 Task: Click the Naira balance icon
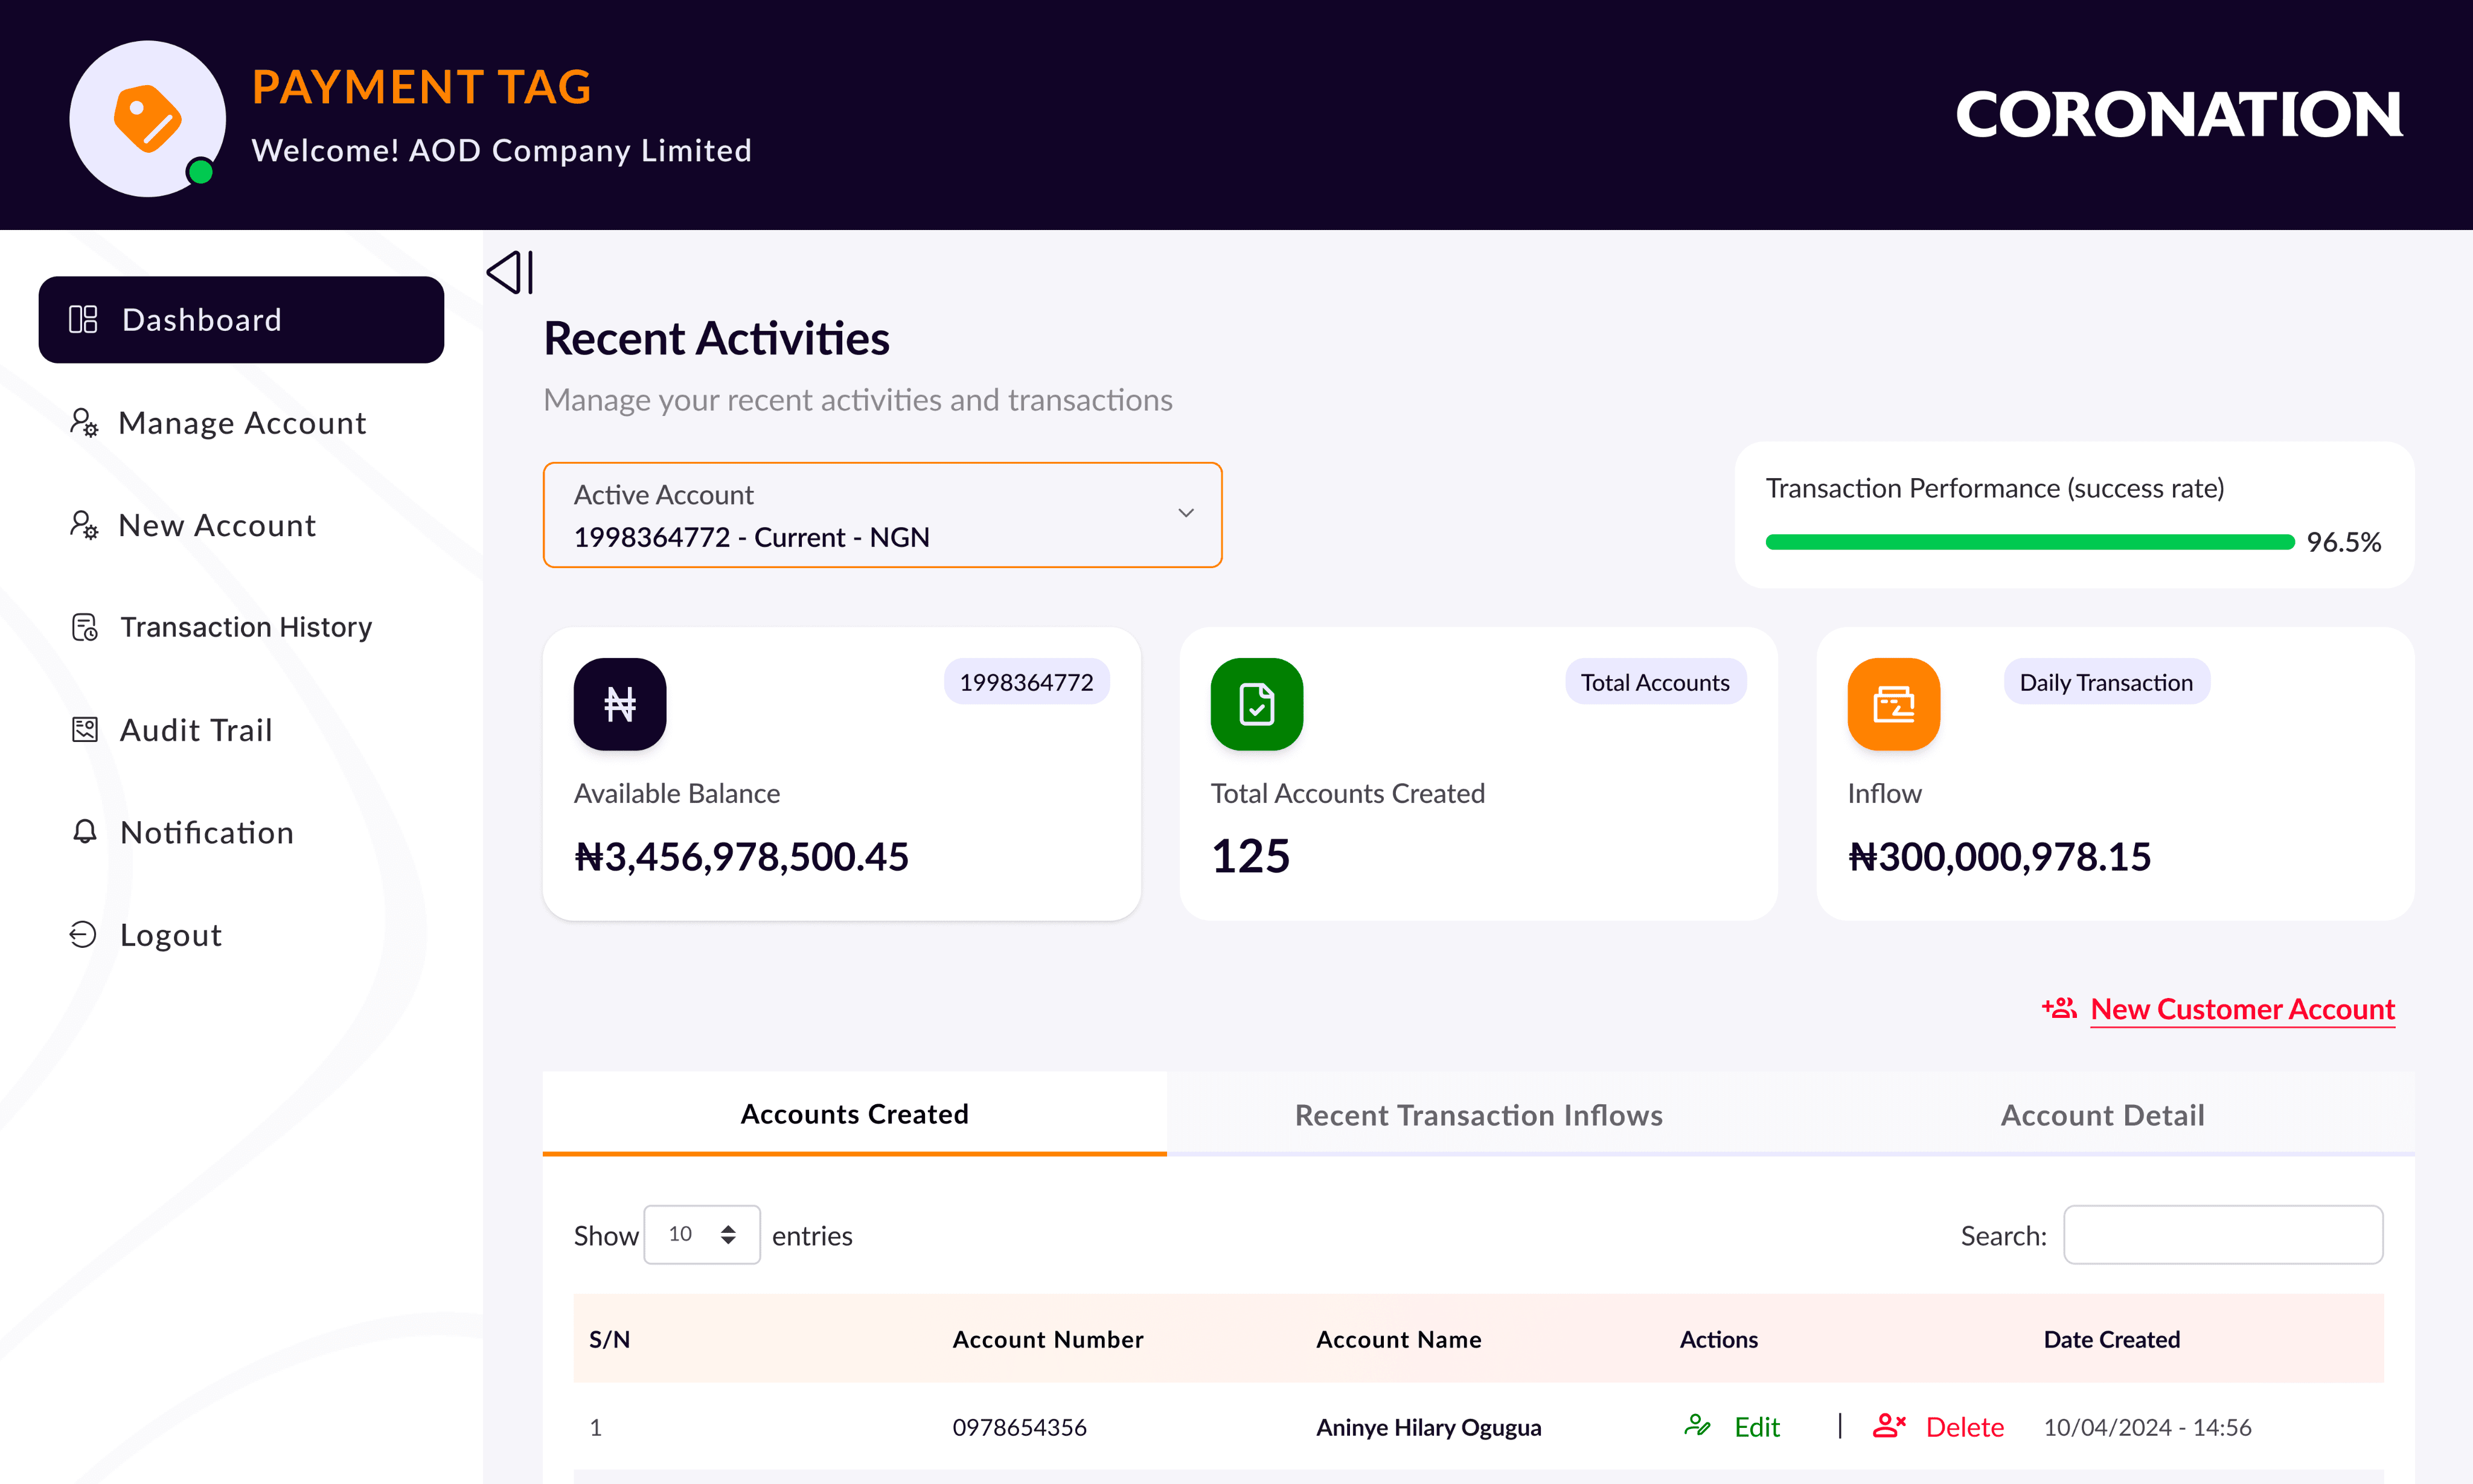[620, 704]
